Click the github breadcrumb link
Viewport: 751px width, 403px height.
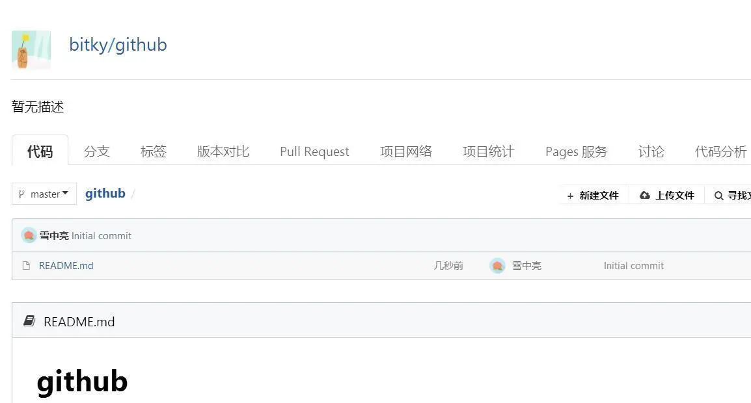[x=105, y=192]
